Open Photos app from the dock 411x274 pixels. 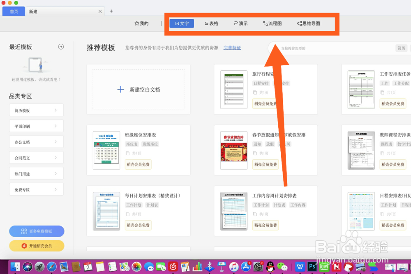tap(136, 267)
